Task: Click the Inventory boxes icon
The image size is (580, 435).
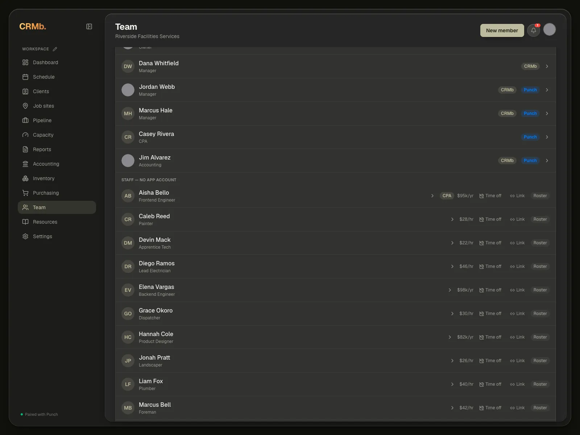Action: (x=25, y=178)
